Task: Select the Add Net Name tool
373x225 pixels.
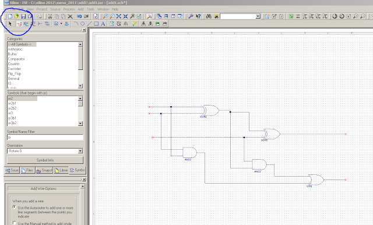Action: tap(26, 23)
